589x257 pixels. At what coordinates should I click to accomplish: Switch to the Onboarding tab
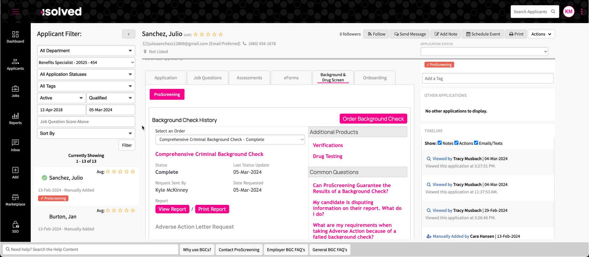(x=375, y=78)
